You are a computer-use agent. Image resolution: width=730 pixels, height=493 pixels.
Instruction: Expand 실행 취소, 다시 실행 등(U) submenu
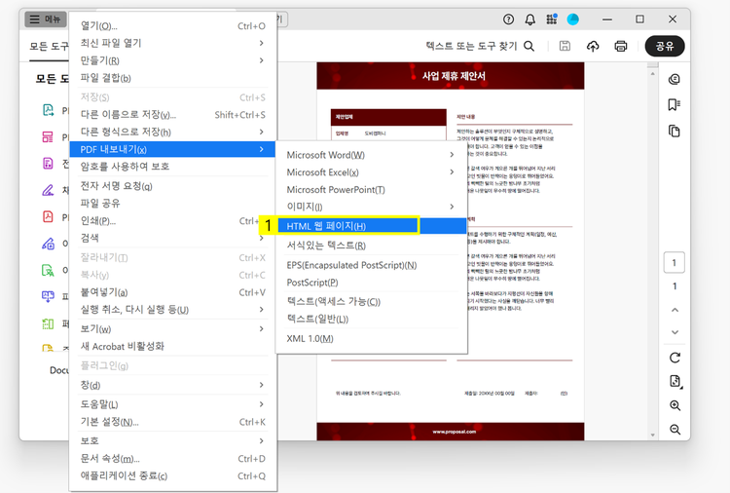pyautogui.click(x=172, y=310)
